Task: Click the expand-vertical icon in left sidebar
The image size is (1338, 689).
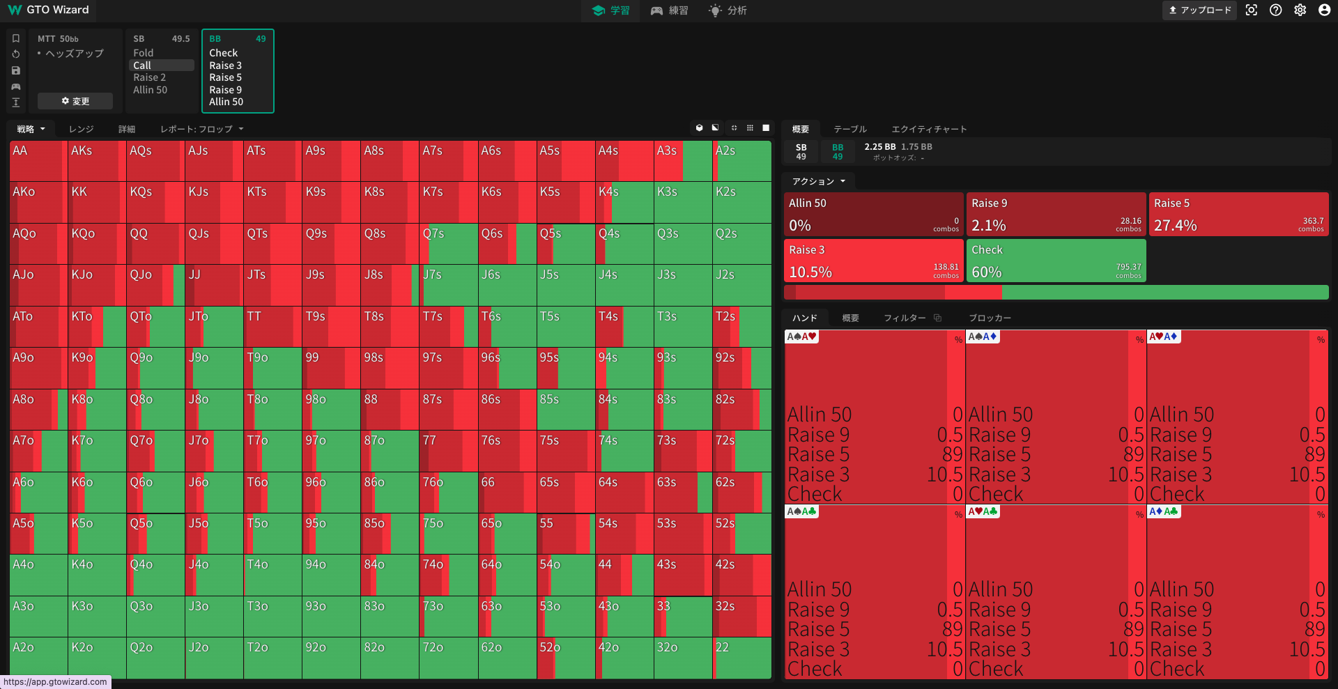Action: [16, 102]
